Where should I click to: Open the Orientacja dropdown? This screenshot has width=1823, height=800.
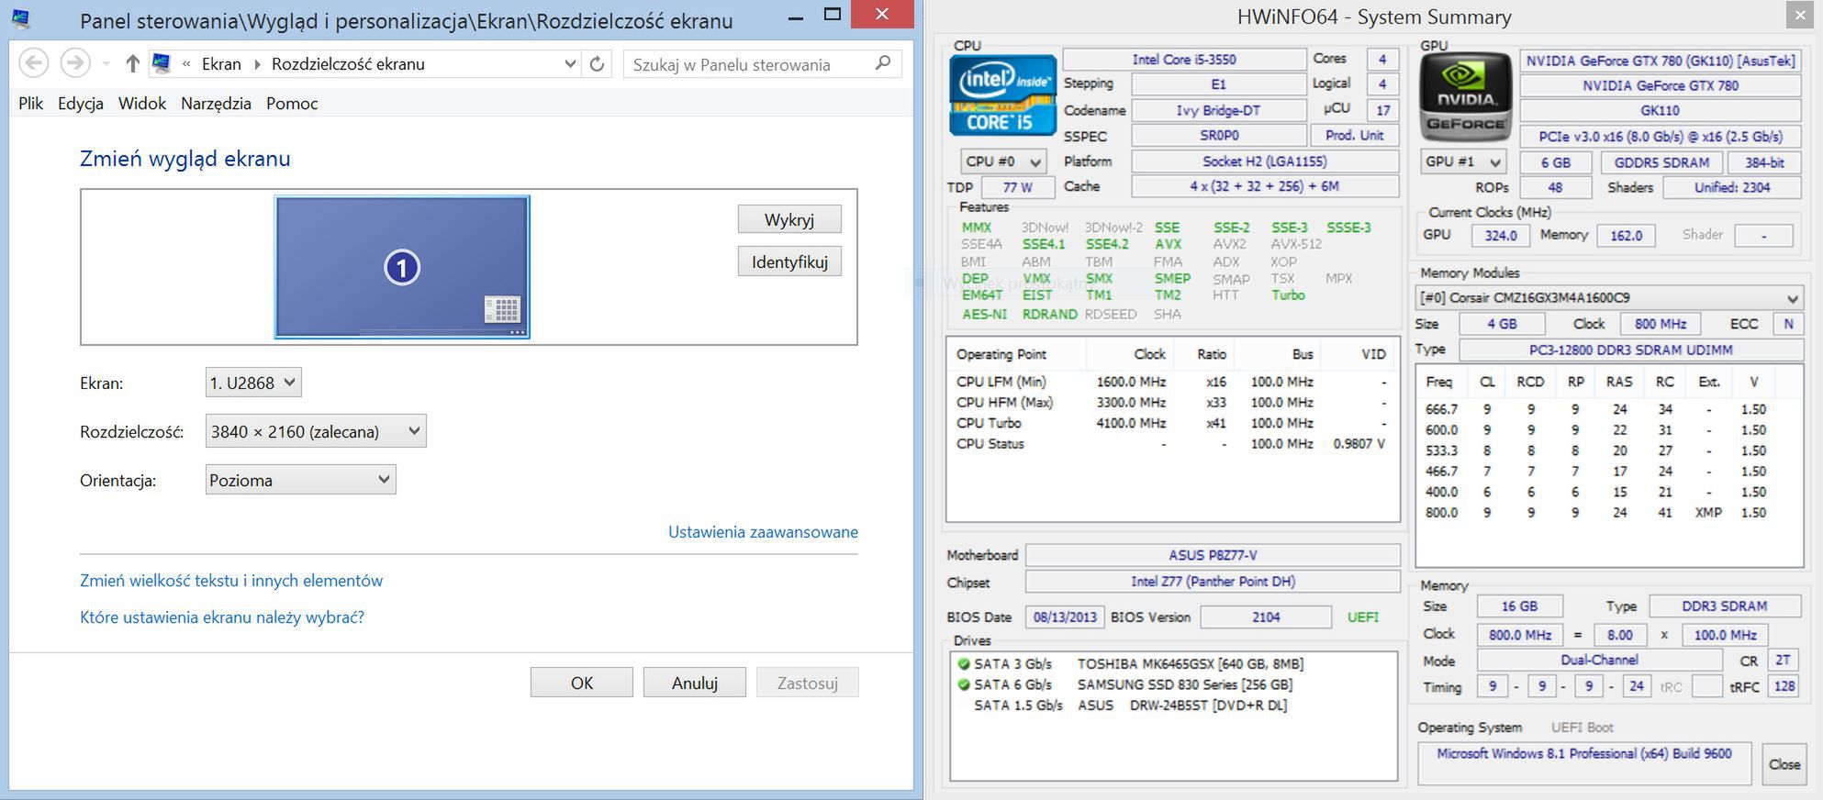pos(300,480)
